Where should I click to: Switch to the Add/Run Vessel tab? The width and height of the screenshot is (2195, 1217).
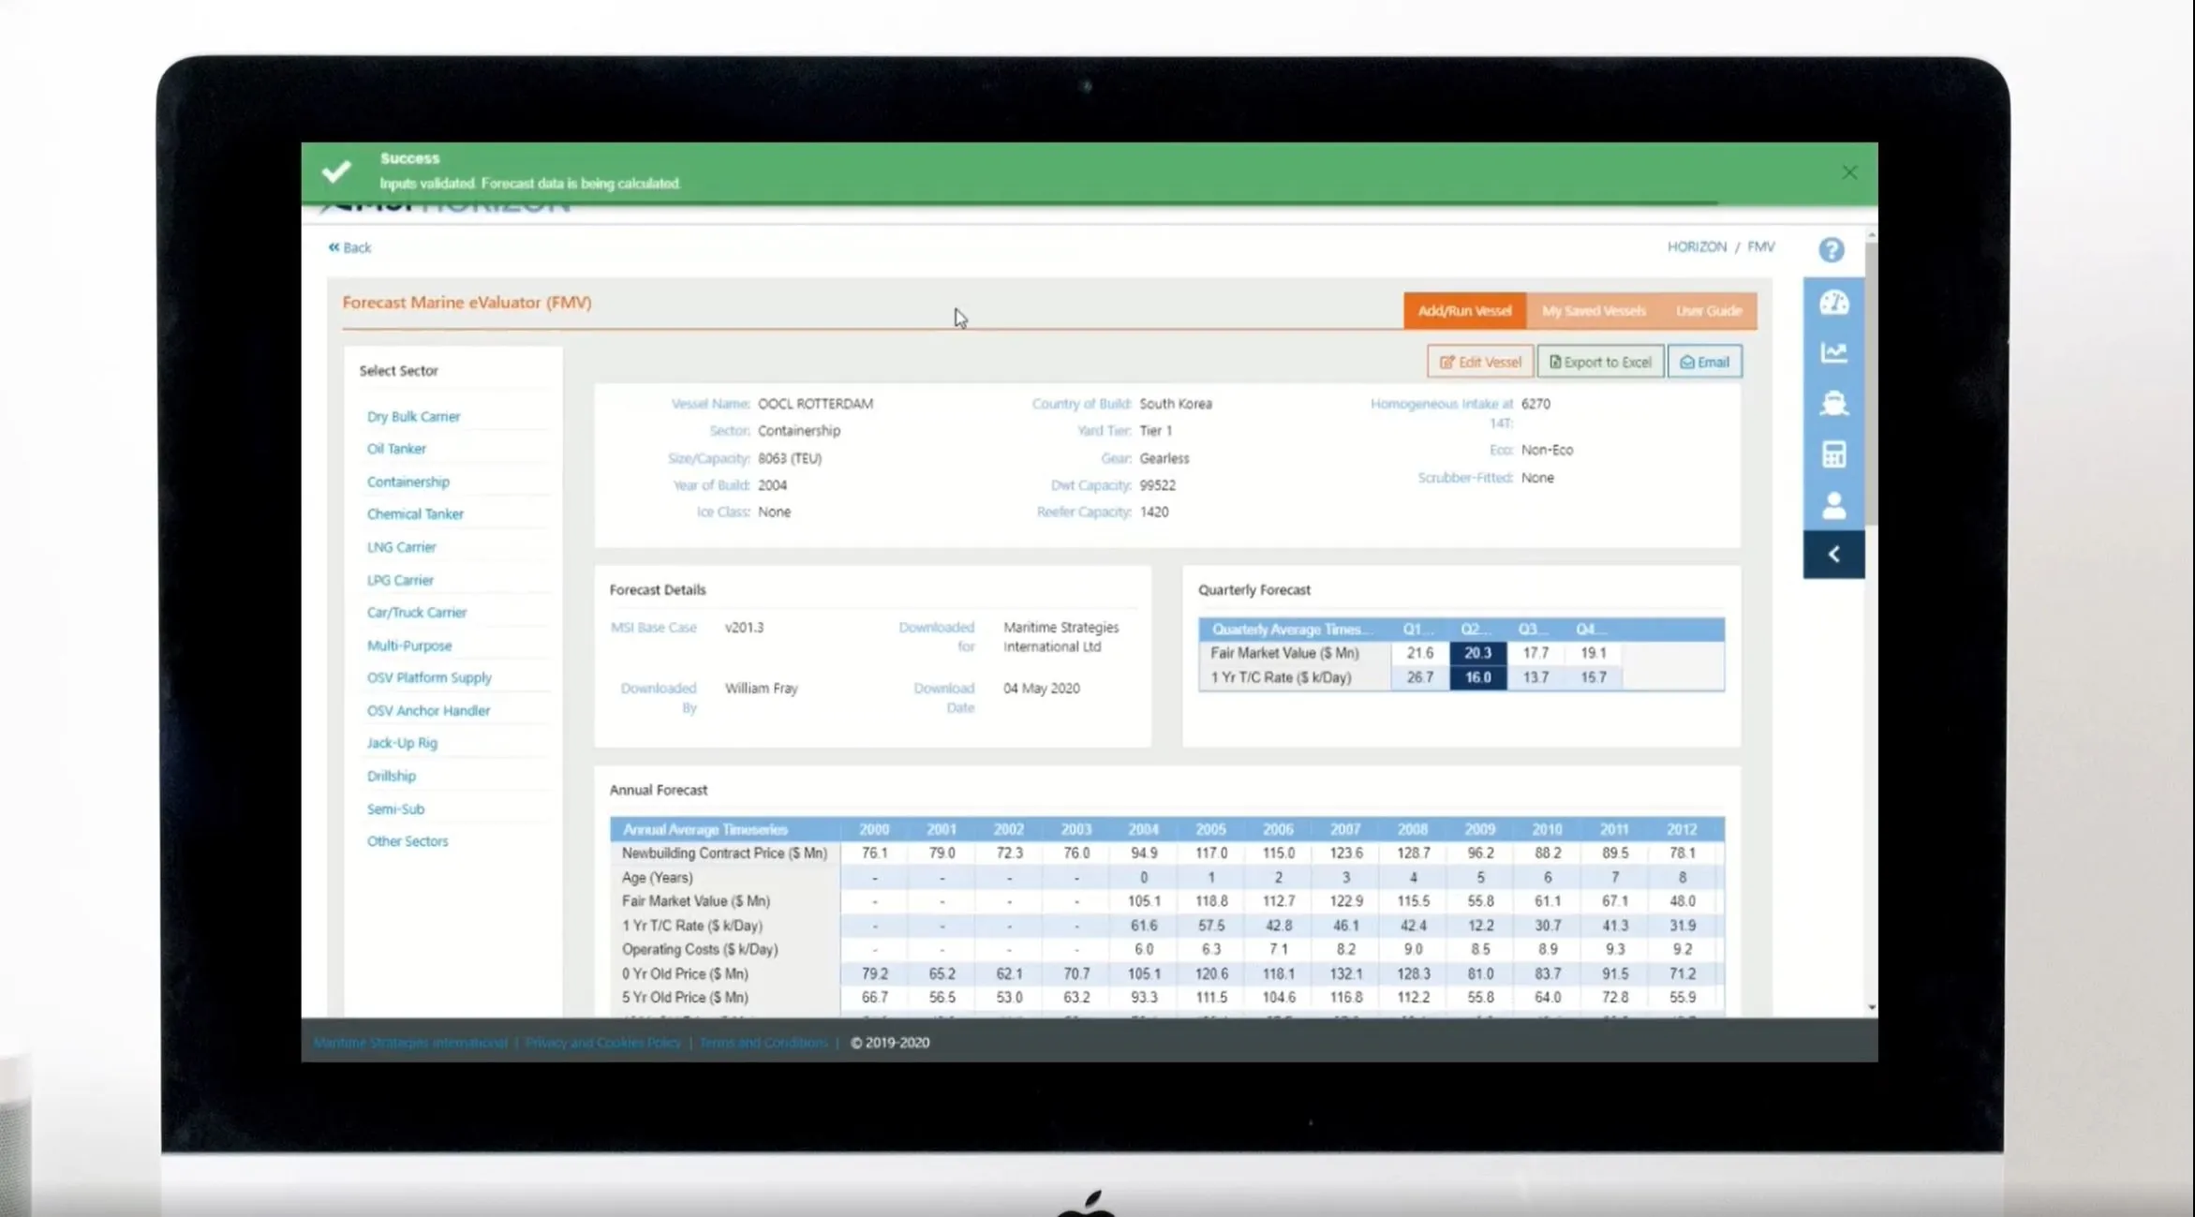point(1464,311)
